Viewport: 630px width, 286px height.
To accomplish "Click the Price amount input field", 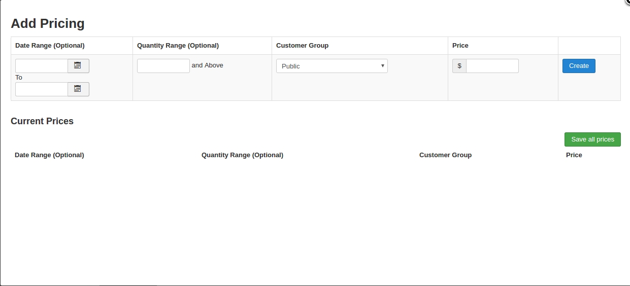I will point(492,66).
